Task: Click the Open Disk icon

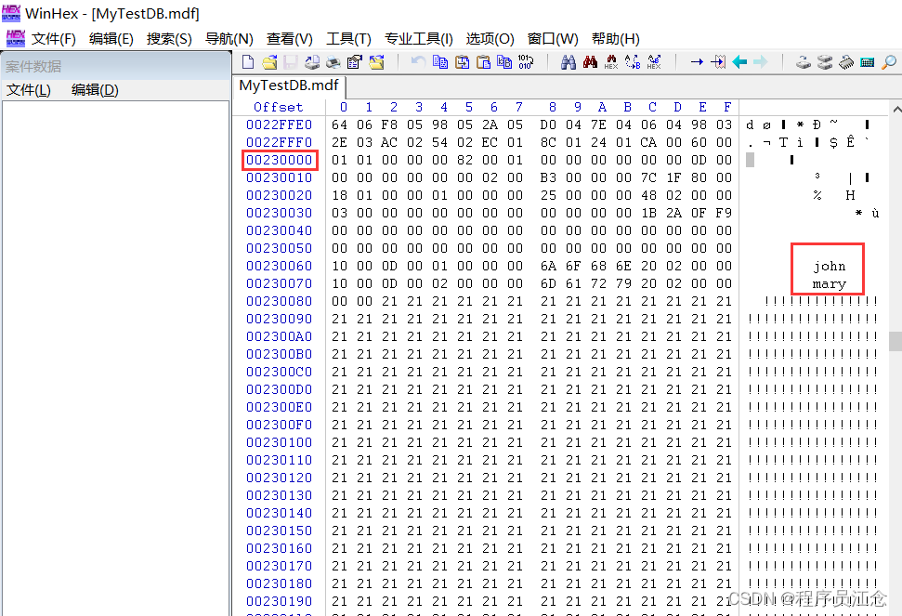Action: 803,62
